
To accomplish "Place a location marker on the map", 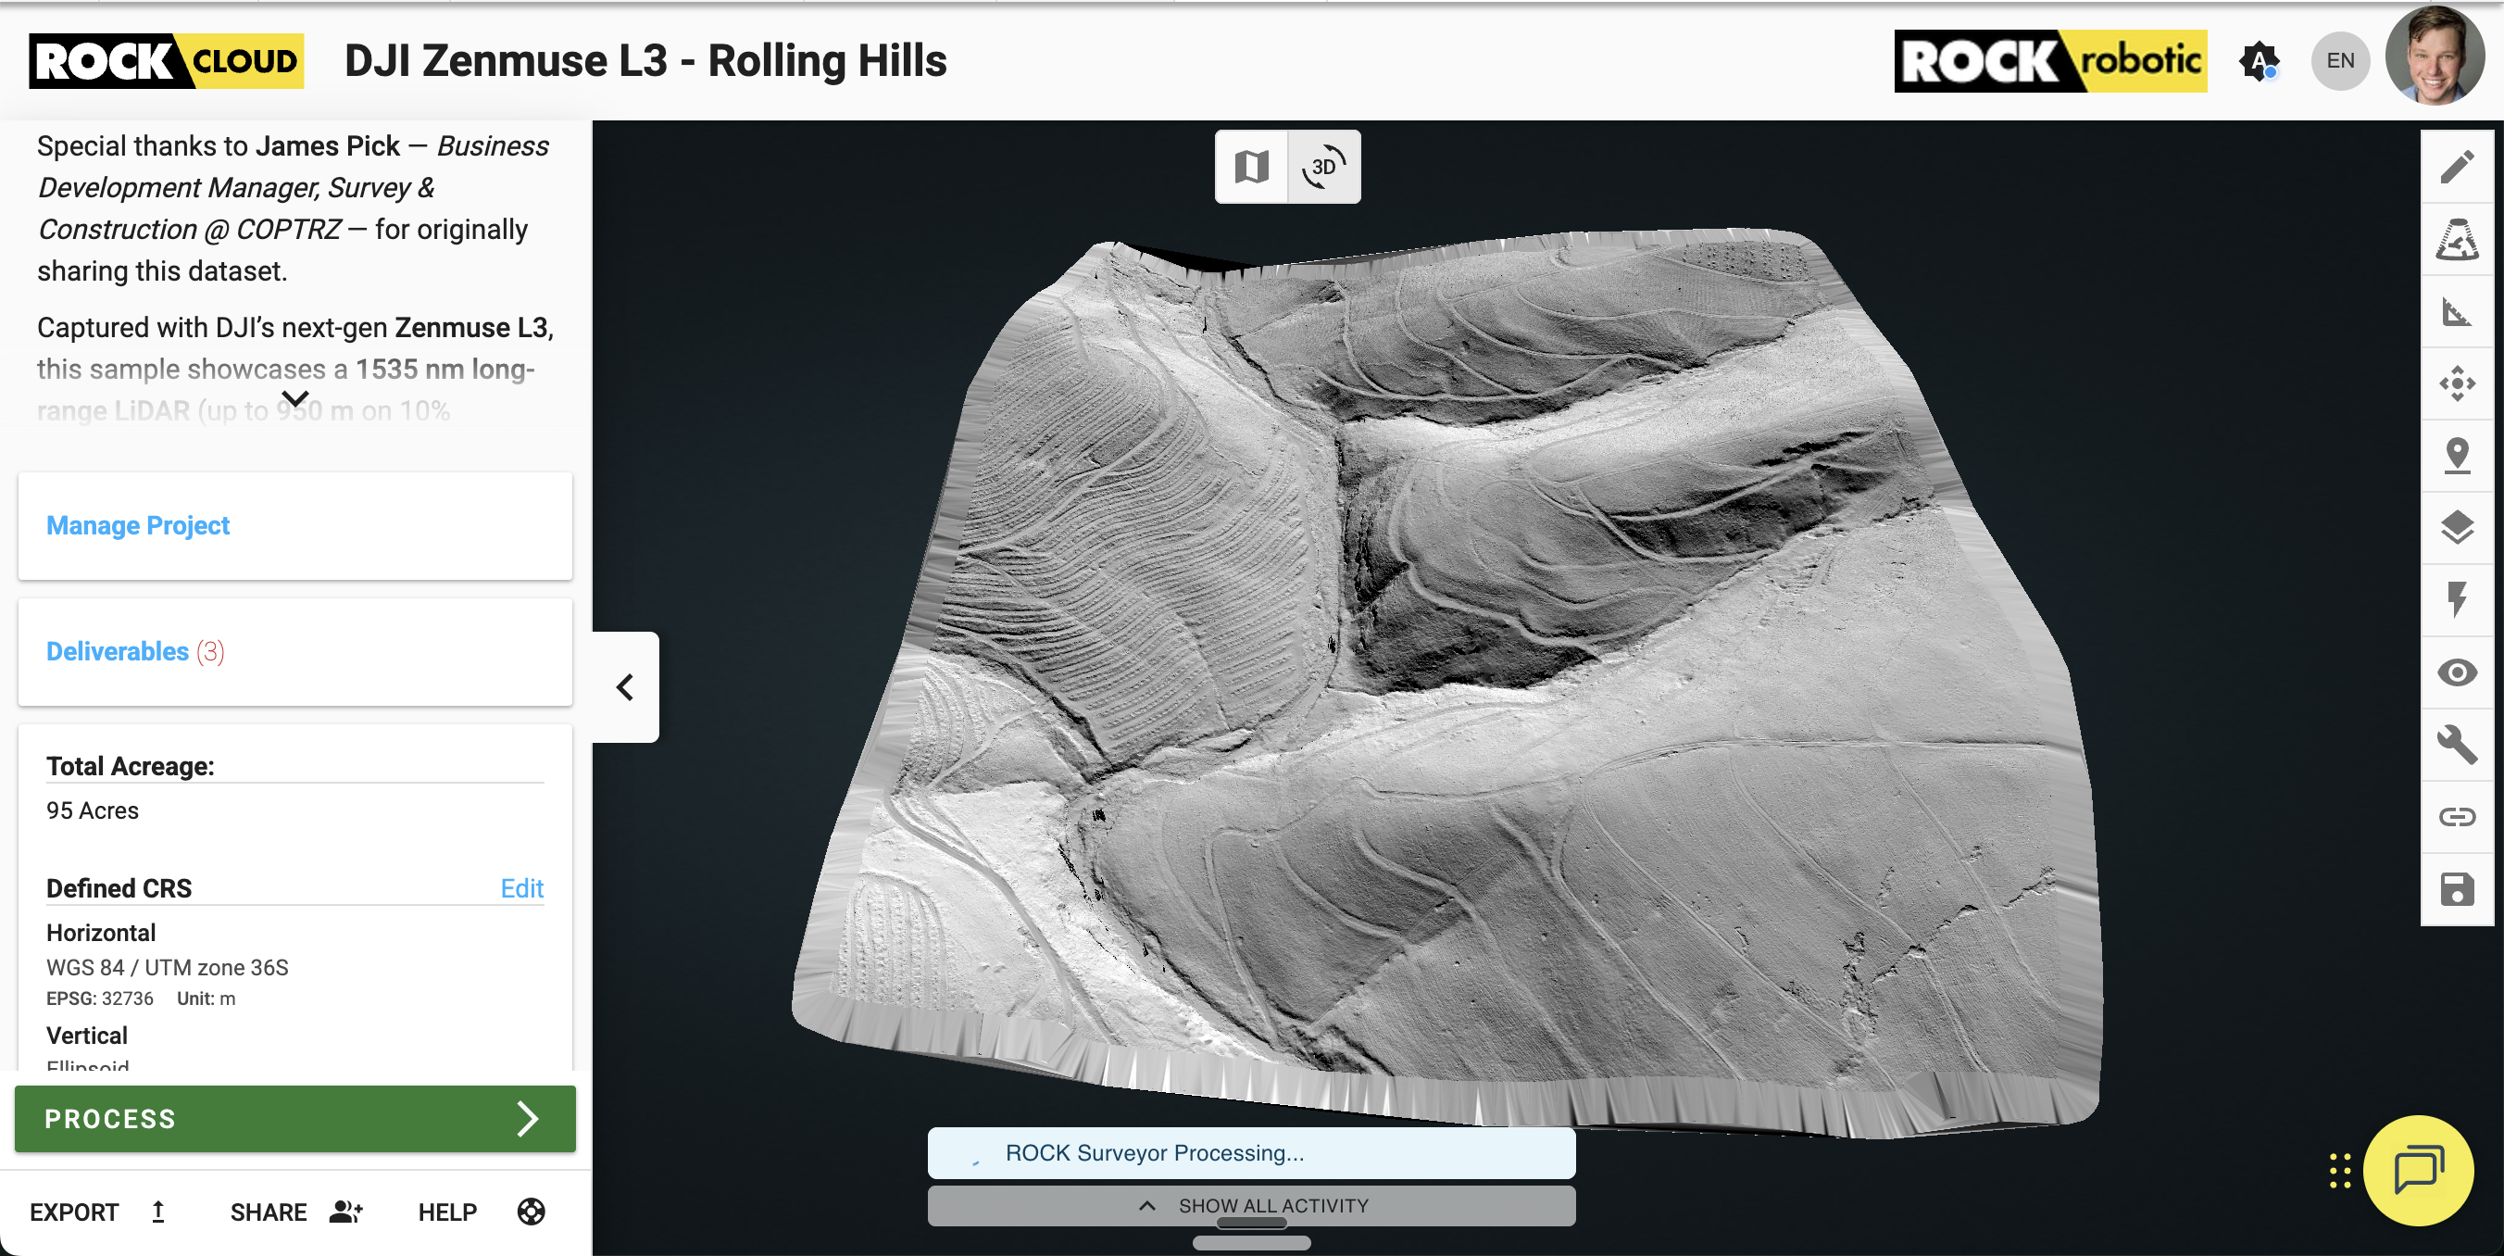I will tap(2458, 454).
